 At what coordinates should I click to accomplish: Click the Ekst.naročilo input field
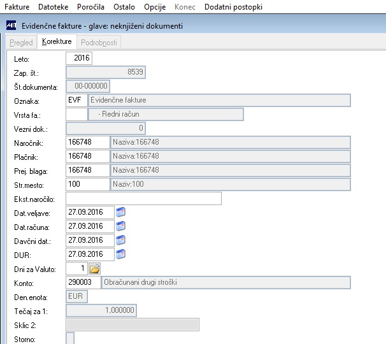[143, 199]
